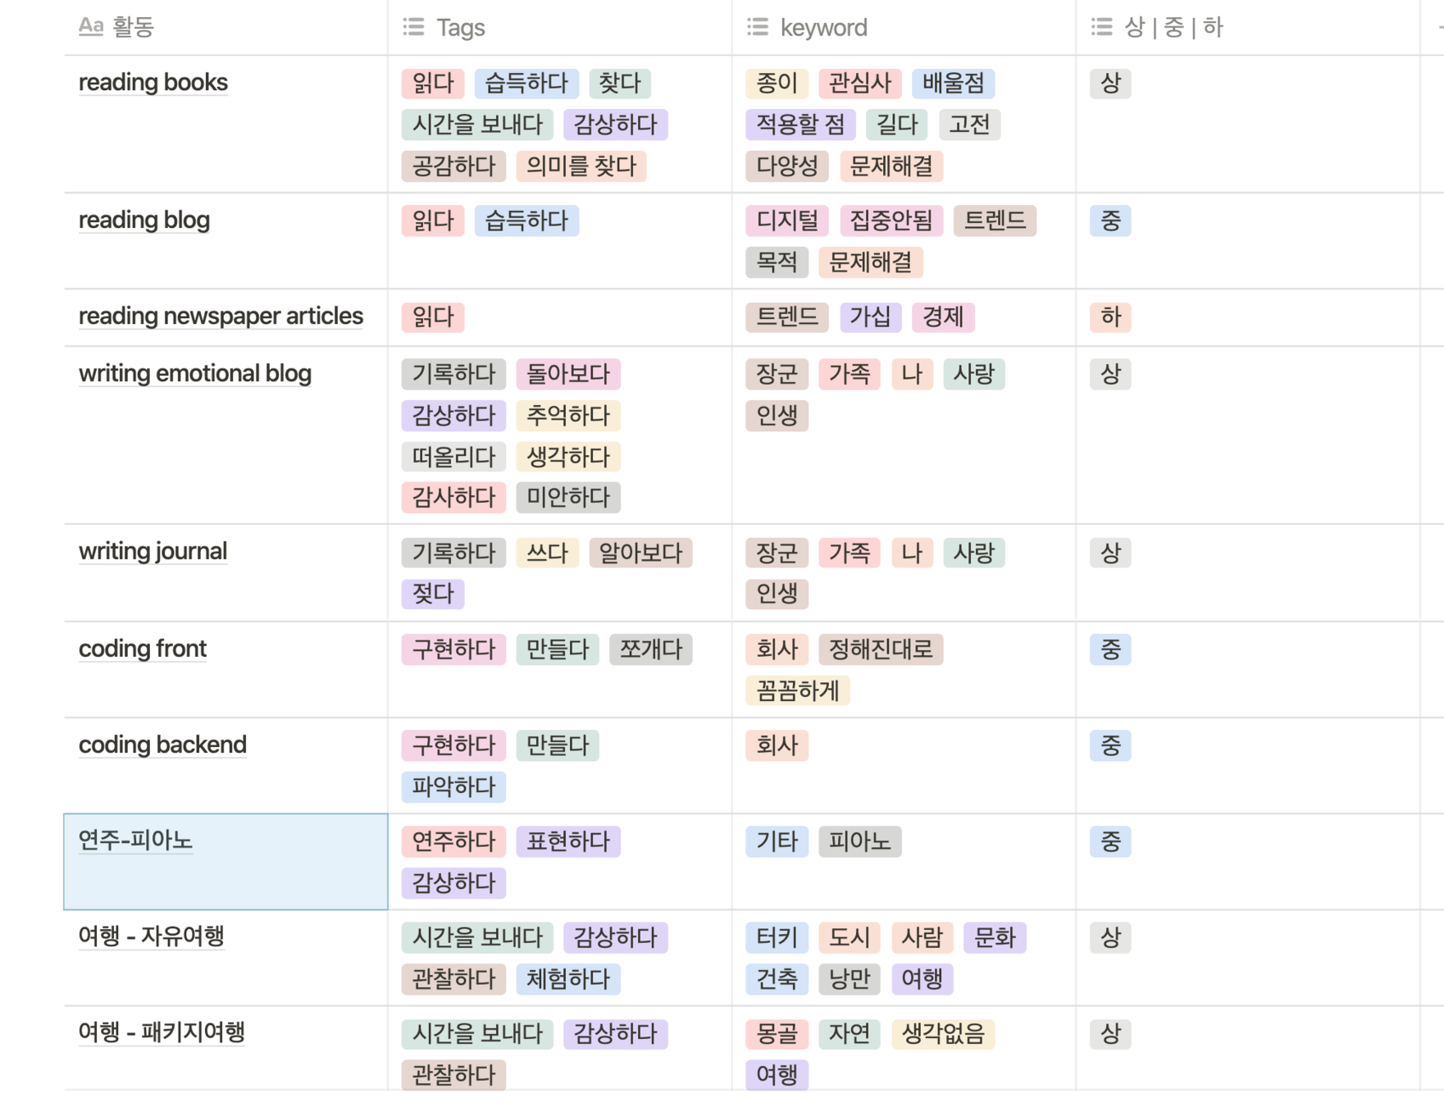Screen dimensions: 1444x1107
Task: Click 쪼개다 tag in coding front row
Action: click(651, 649)
